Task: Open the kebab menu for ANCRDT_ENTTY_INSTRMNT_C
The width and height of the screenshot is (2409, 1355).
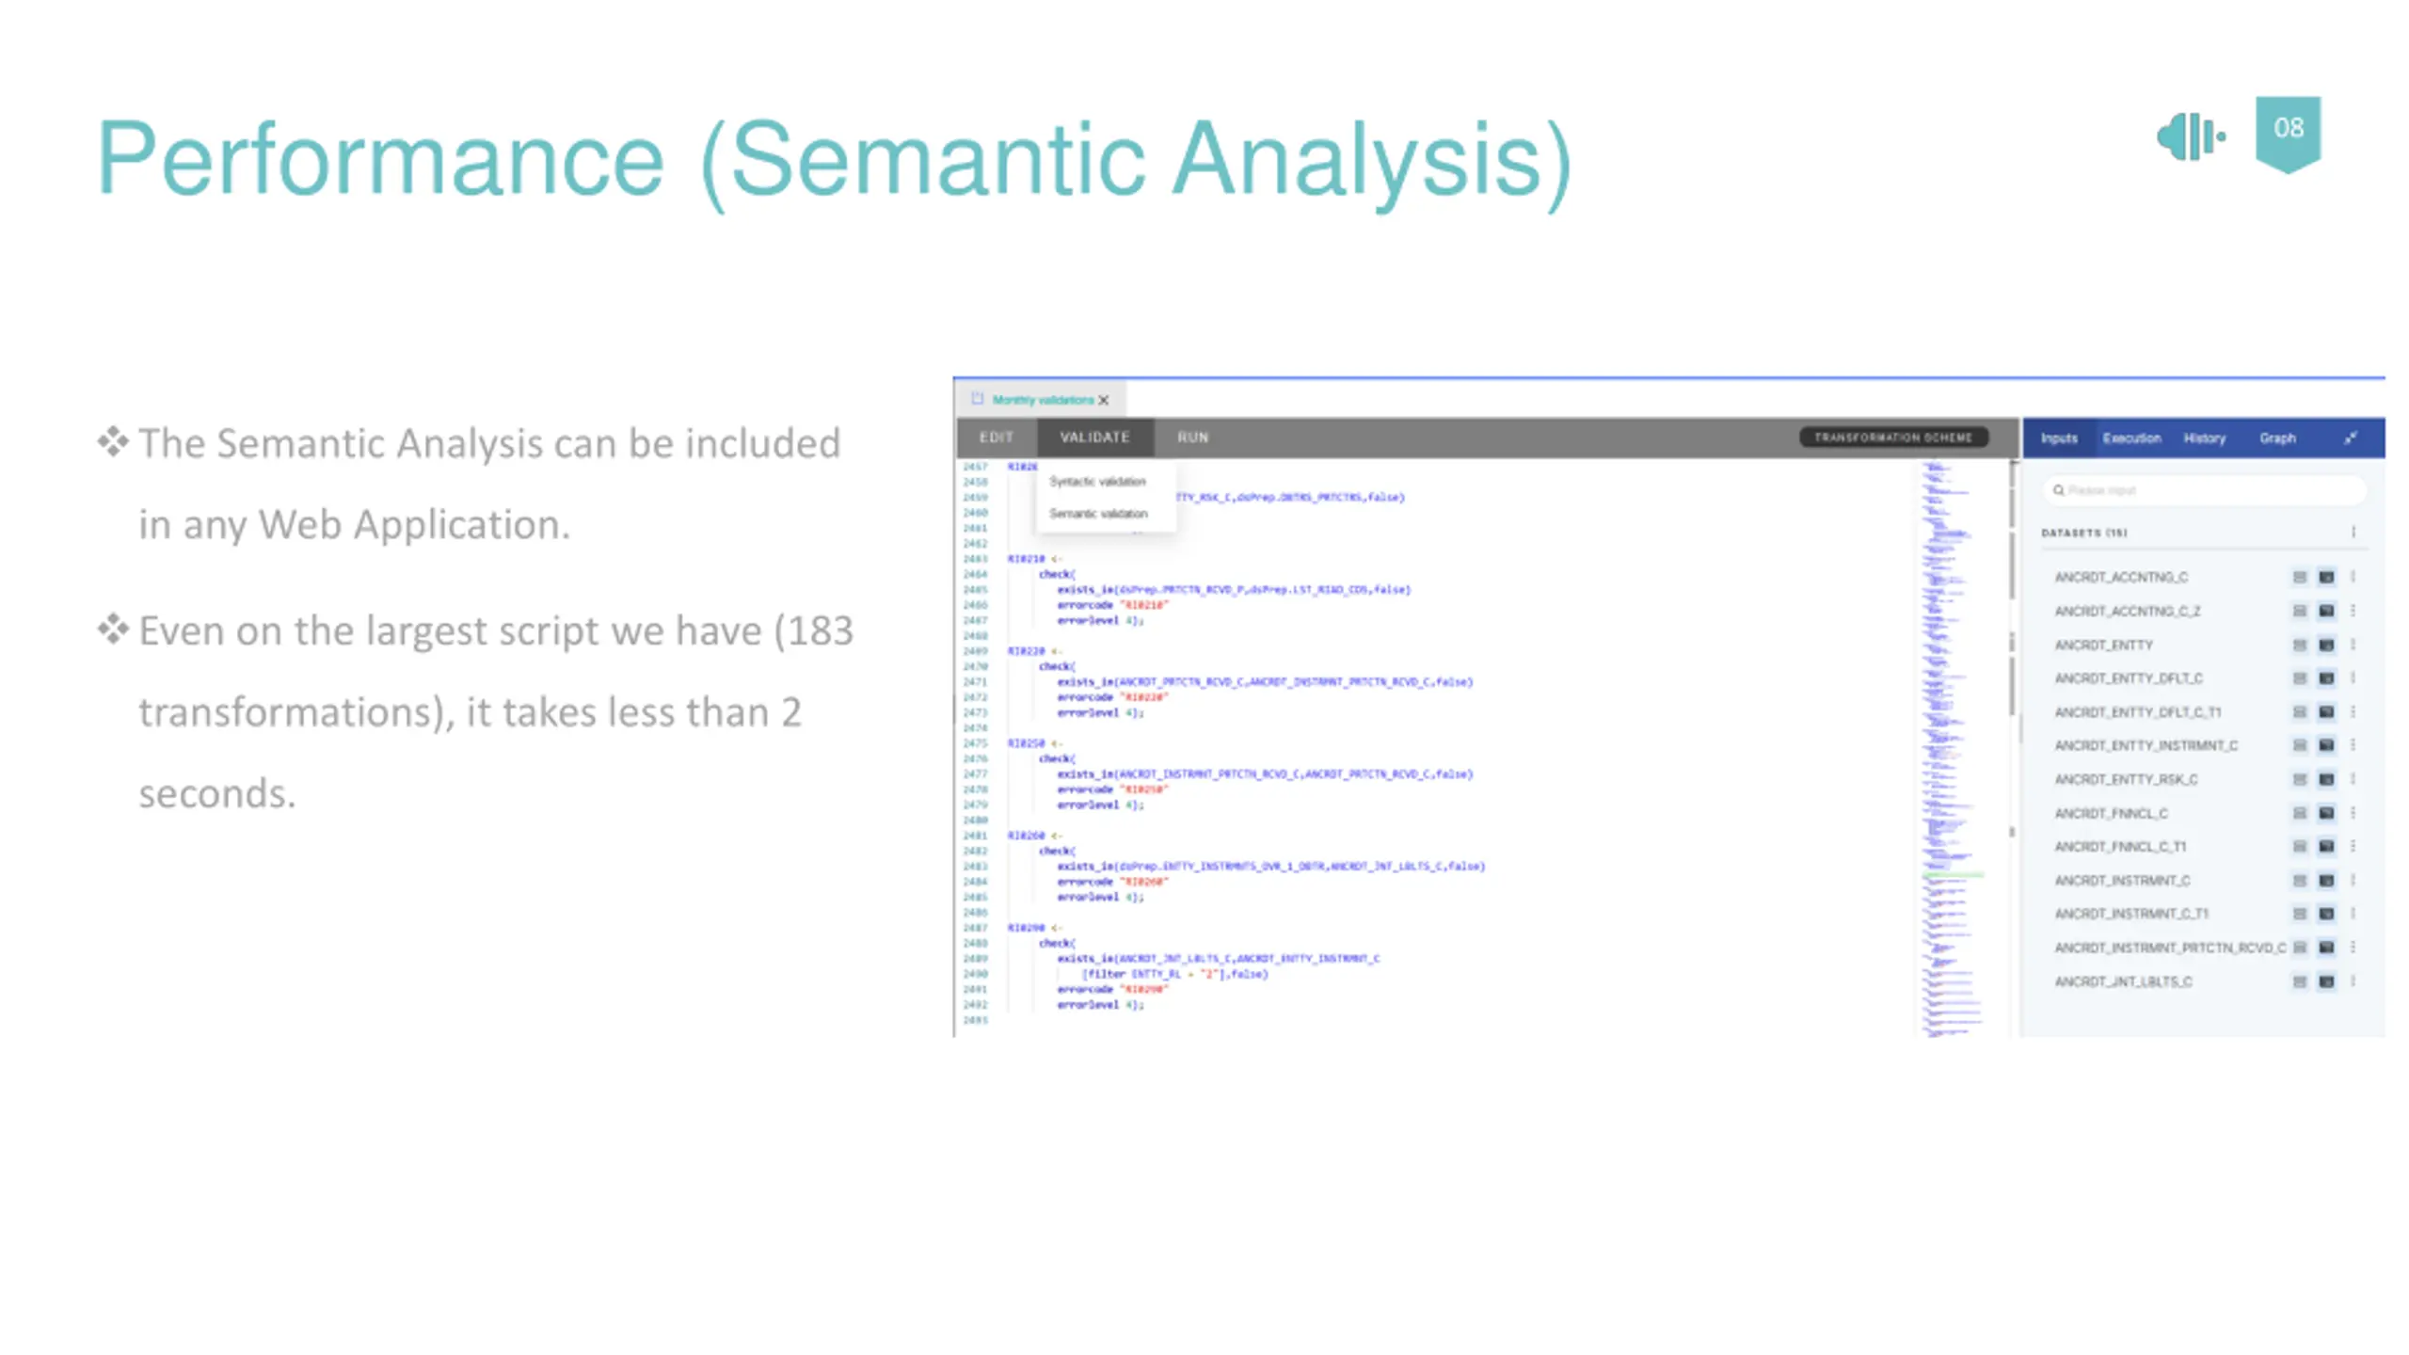Action: click(x=2353, y=745)
